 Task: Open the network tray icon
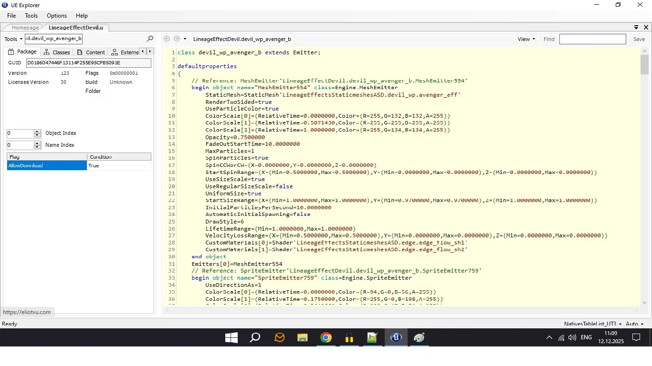pyautogui.click(x=561, y=337)
